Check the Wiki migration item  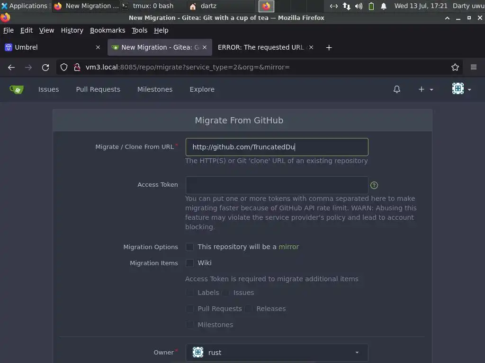[x=189, y=263]
